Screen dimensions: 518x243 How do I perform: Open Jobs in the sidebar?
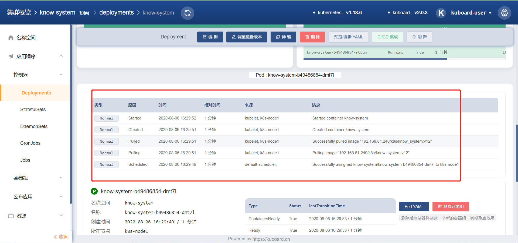point(25,160)
